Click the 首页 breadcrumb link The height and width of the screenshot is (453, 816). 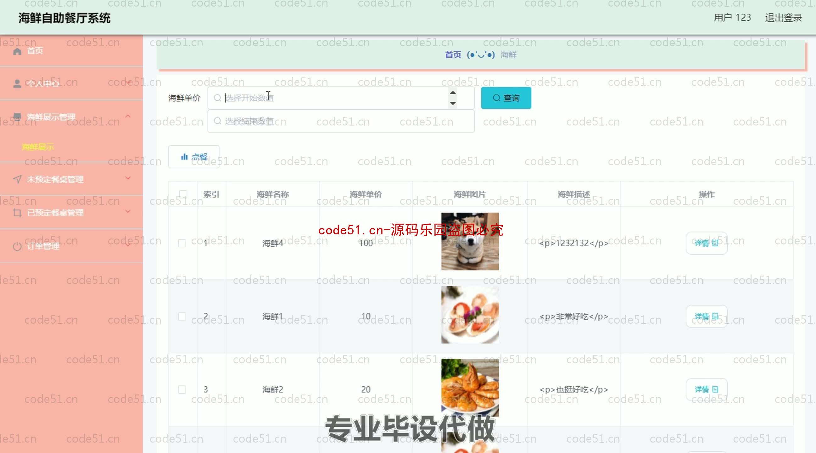(453, 55)
